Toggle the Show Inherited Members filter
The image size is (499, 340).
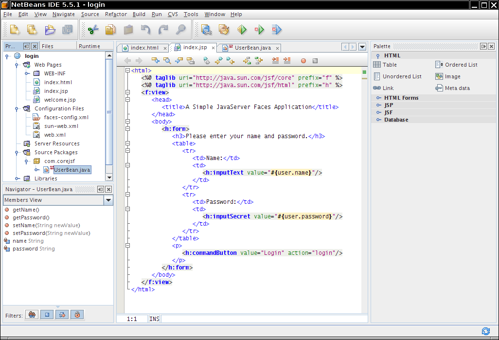[x=32, y=315]
